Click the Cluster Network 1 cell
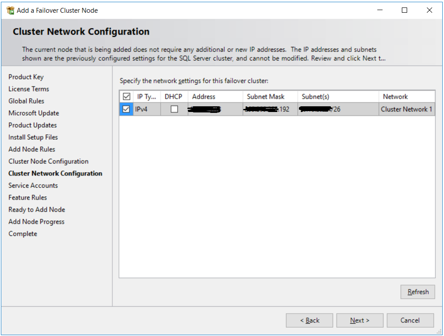The height and width of the screenshot is (336, 444). click(x=407, y=109)
